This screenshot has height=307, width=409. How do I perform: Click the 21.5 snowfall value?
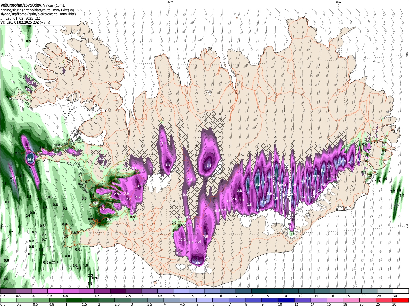click(276, 176)
